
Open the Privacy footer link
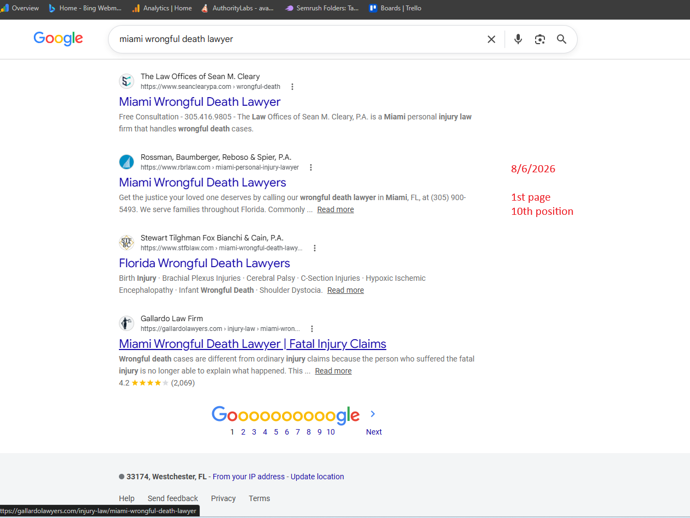[224, 498]
